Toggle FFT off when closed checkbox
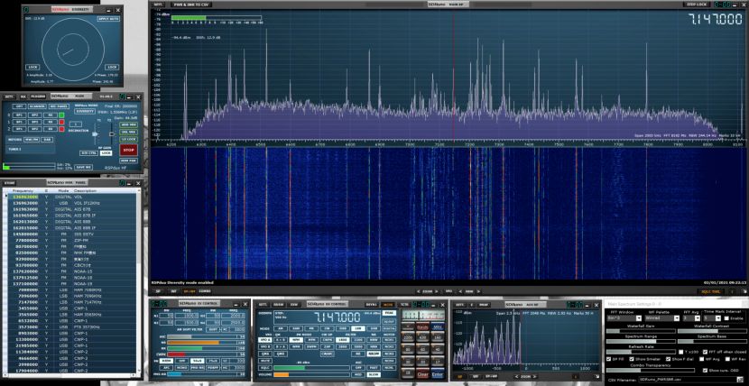Image resolution: width=749 pixels, height=386 pixels. [705, 352]
